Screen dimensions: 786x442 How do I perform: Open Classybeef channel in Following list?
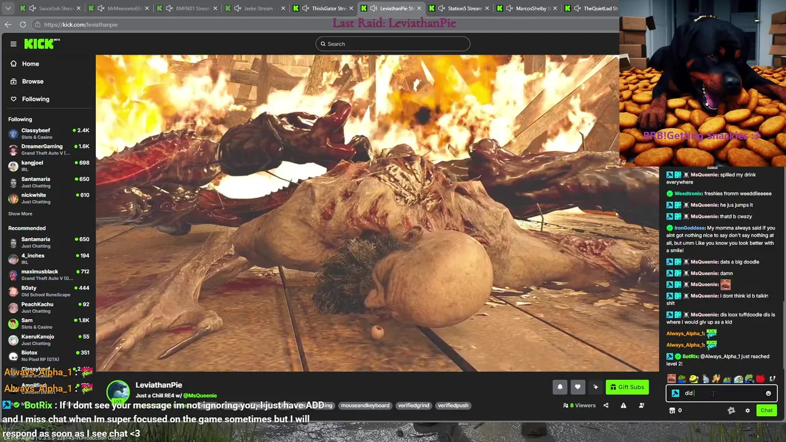pos(48,133)
